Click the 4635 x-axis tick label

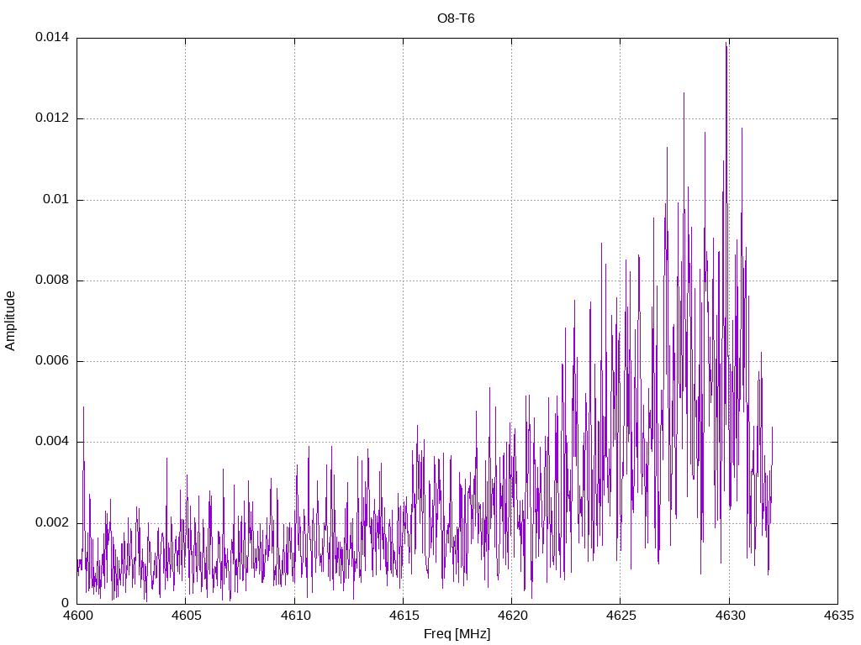pos(837,616)
